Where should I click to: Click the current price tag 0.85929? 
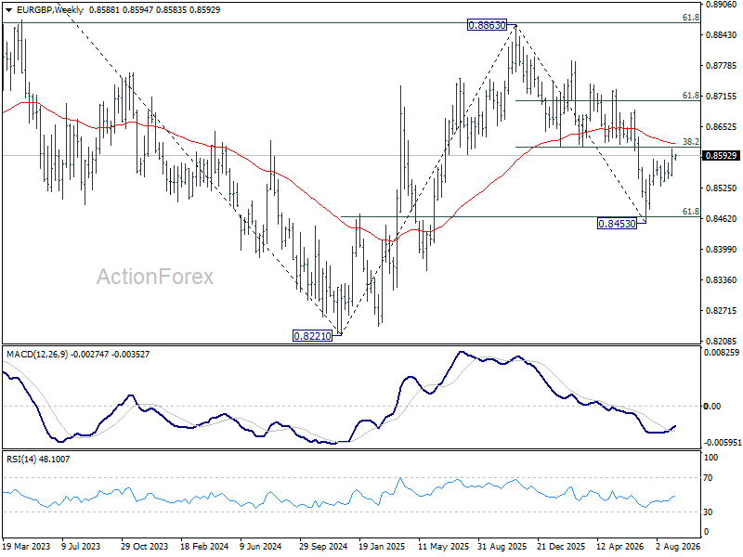click(721, 155)
